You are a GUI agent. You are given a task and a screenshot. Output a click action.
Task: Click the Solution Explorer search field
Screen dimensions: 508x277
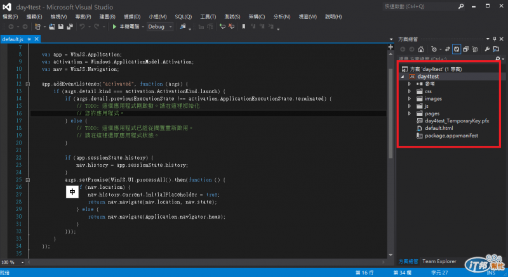point(446,59)
